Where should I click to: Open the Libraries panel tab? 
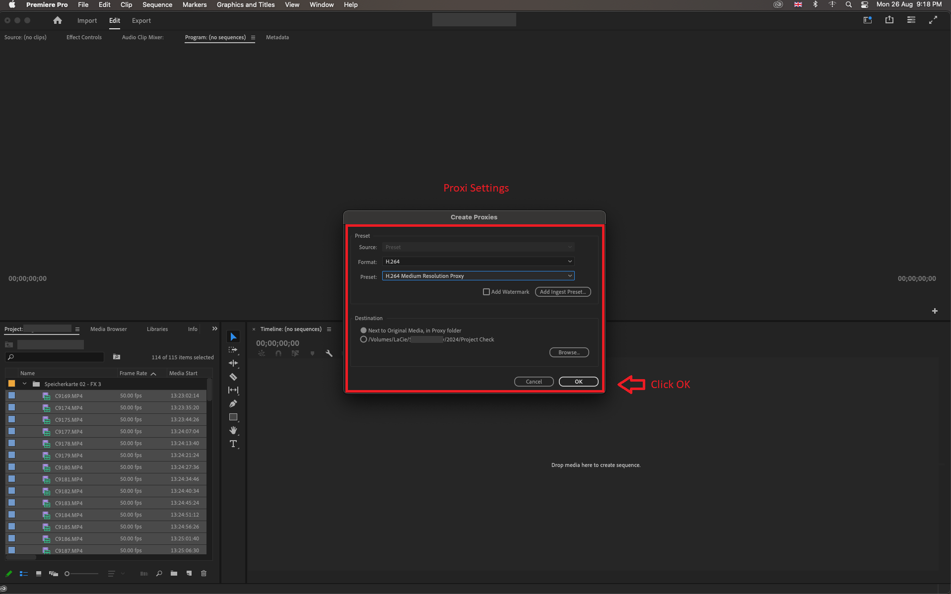coord(157,329)
